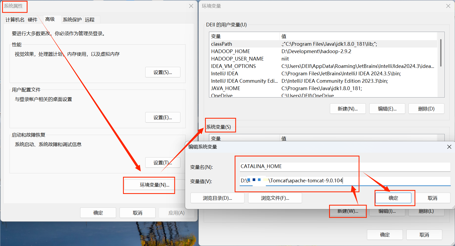
Task: Confirm with 确定 in 系统属性 window
Action: [98, 213]
